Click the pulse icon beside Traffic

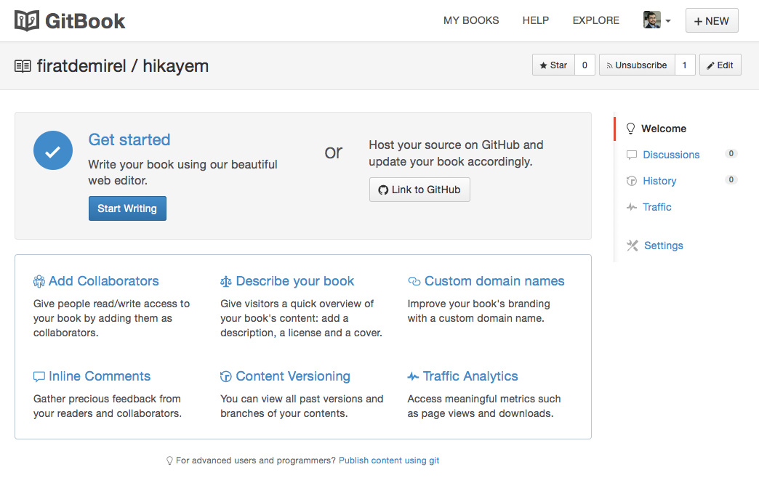pos(632,207)
